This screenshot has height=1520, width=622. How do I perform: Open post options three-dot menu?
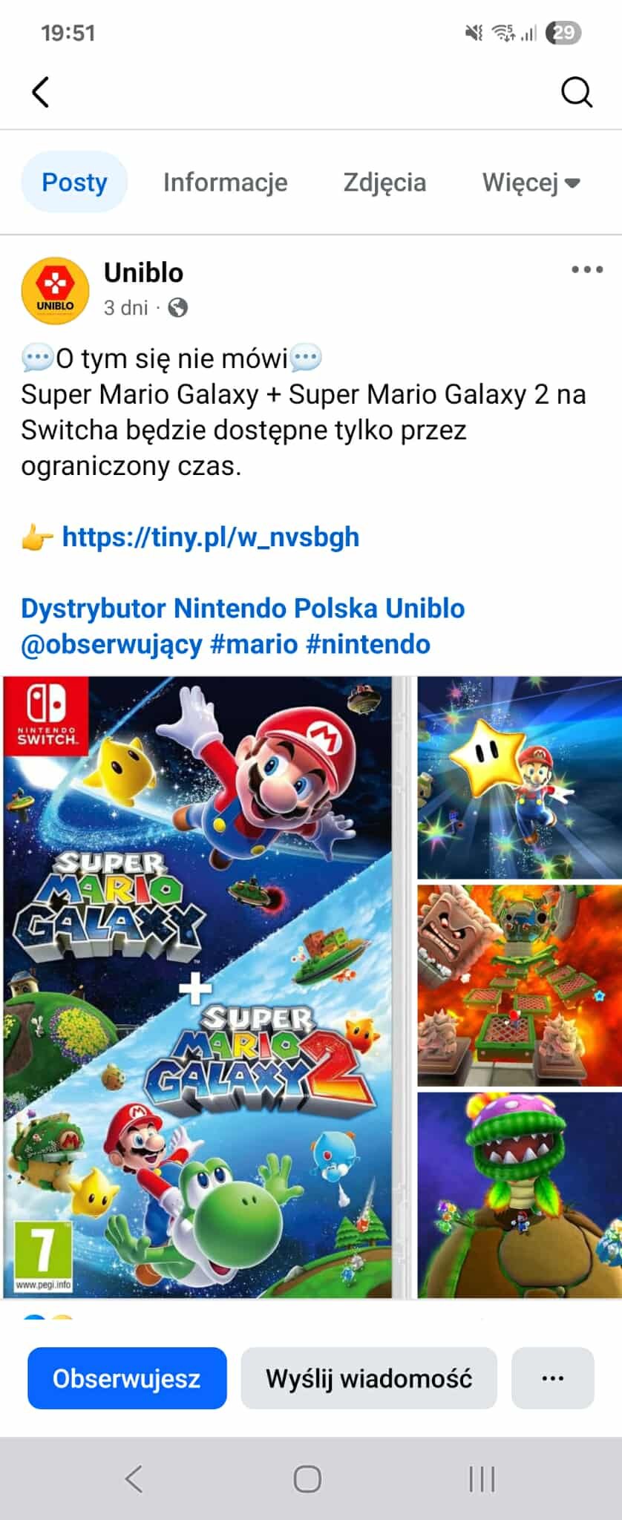pos(586,269)
